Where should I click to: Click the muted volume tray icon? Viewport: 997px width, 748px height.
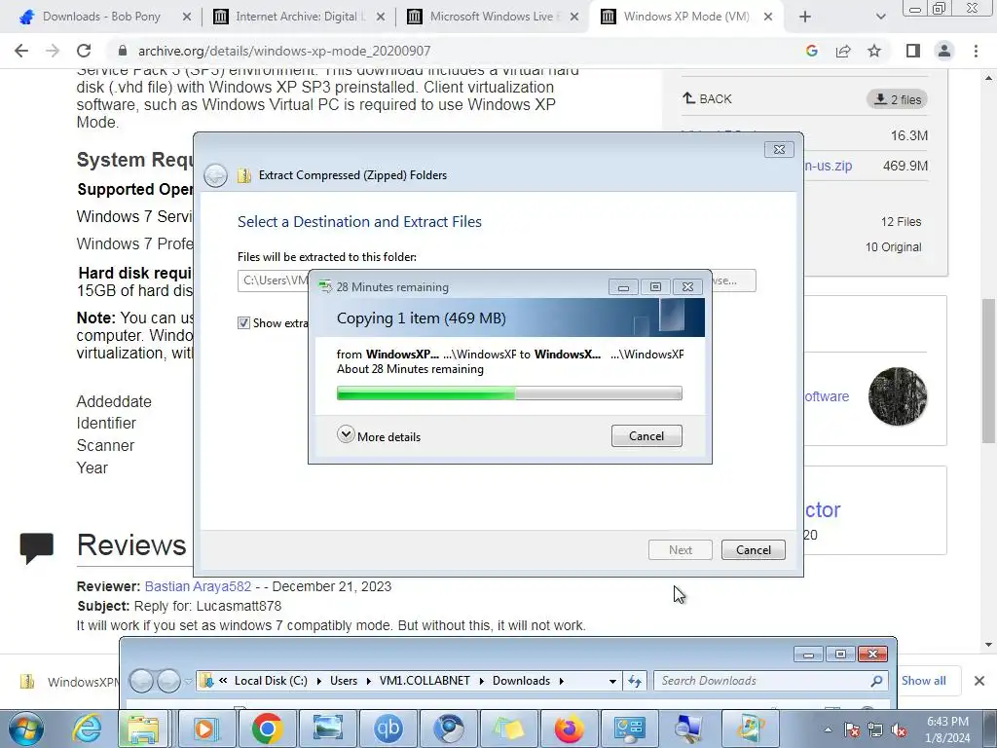click(x=899, y=730)
